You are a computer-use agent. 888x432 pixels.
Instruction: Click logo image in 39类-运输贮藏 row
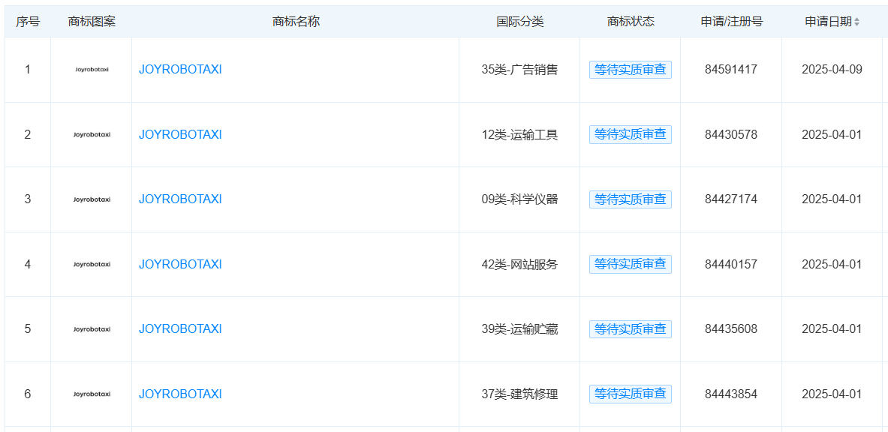(x=92, y=329)
